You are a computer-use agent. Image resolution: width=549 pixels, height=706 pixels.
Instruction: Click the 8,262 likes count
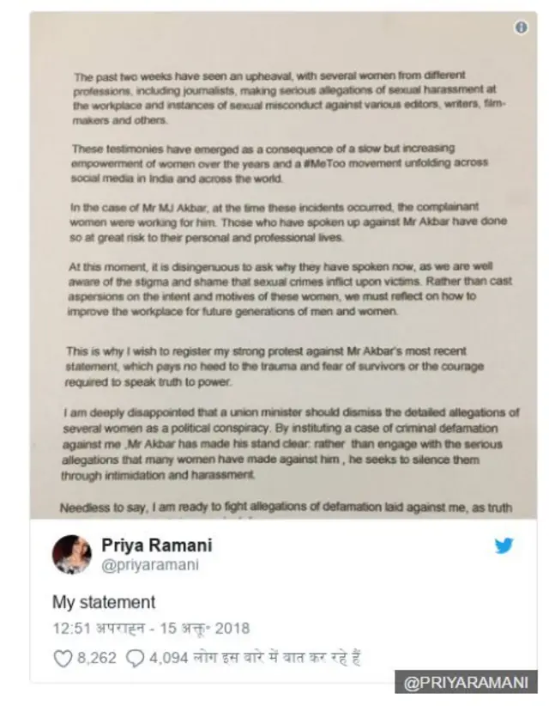[x=97, y=660]
